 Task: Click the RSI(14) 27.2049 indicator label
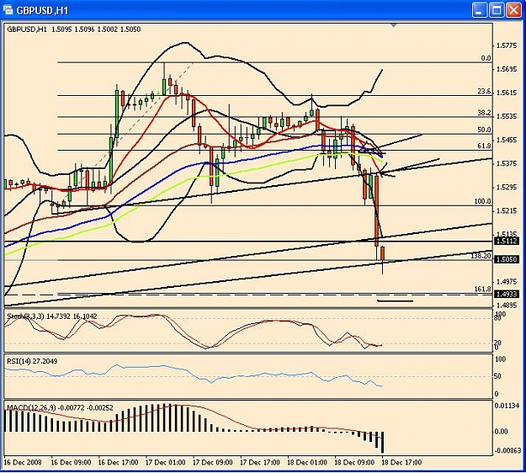click(x=32, y=361)
